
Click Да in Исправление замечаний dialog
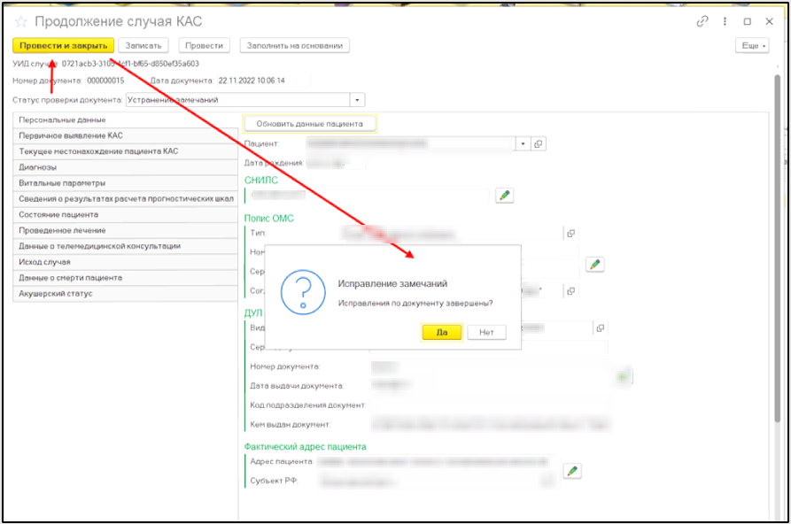tap(442, 333)
